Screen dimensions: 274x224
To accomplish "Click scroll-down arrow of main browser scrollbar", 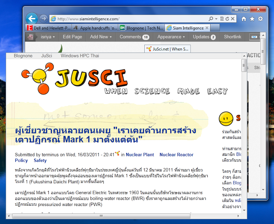I will point(263,190).
